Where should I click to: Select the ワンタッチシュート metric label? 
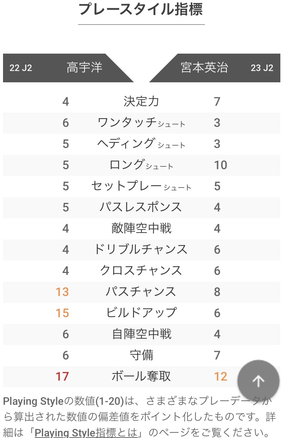(x=141, y=123)
